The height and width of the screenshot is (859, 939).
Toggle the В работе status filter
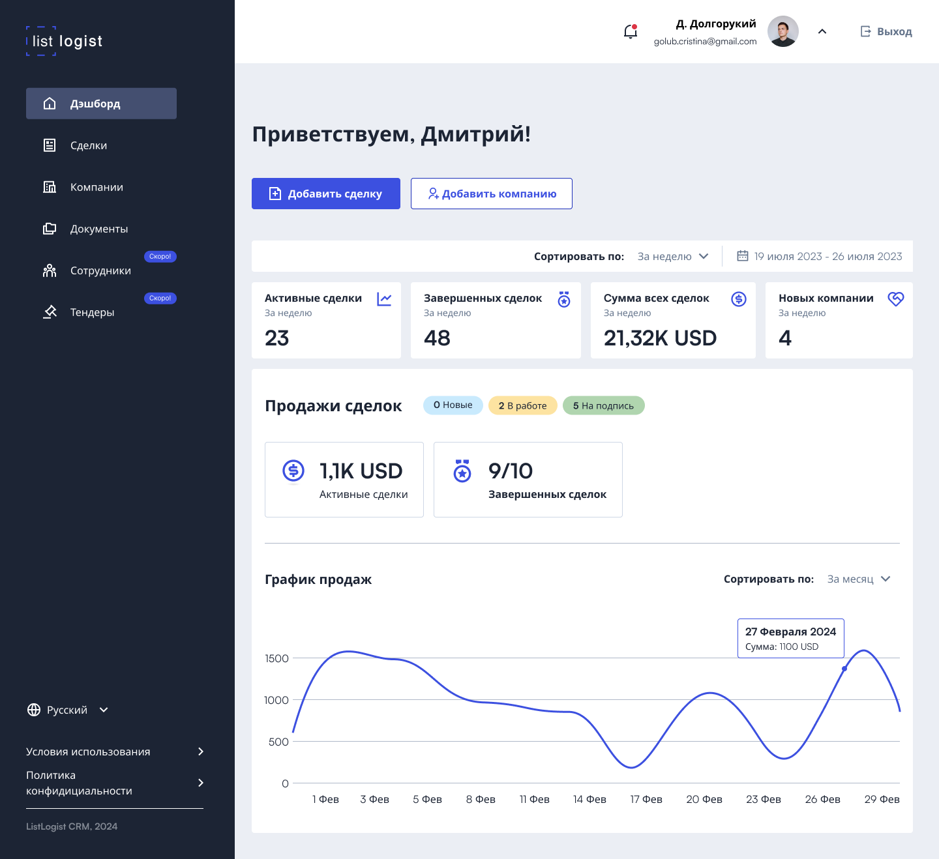(522, 405)
